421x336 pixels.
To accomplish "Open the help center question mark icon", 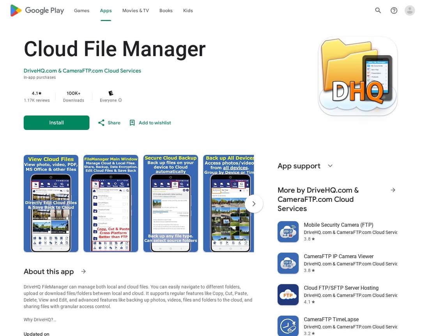I will point(394,10).
